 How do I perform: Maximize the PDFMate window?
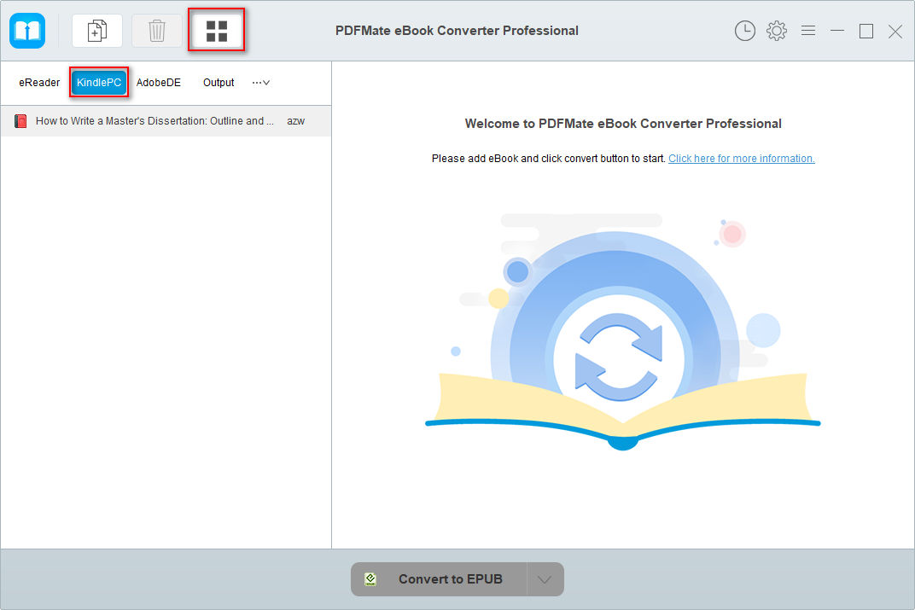(866, 31)
